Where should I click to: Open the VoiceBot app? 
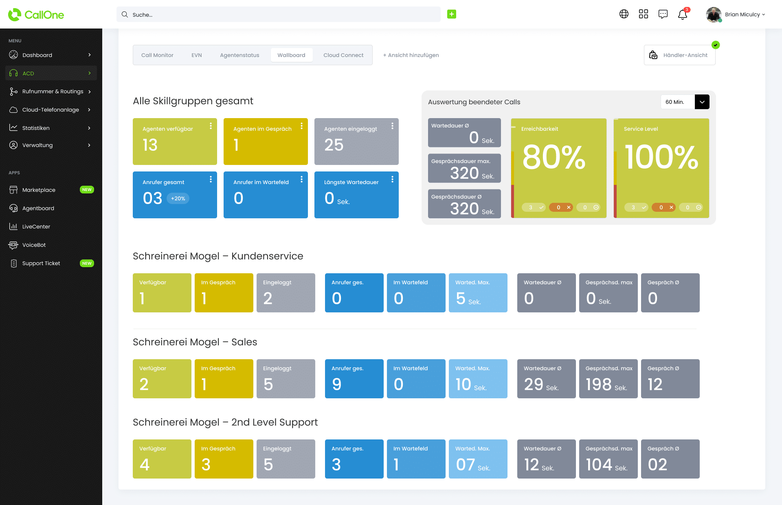[x=33, y=244]
